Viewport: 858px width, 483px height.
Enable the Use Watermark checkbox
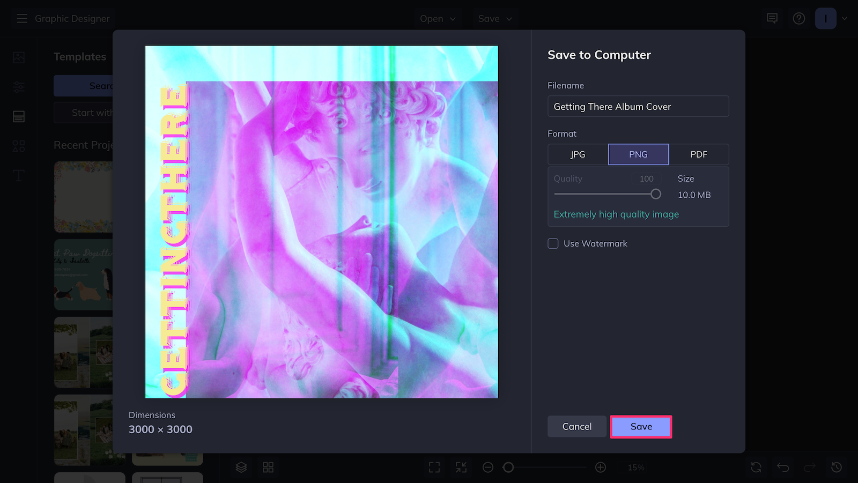pyautogui.click(x=553, y=243)
